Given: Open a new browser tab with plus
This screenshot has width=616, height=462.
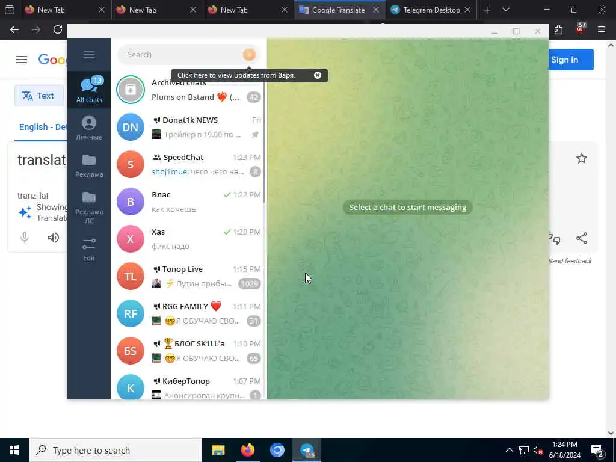Looking at the screenshot, I should coord(487,10).
